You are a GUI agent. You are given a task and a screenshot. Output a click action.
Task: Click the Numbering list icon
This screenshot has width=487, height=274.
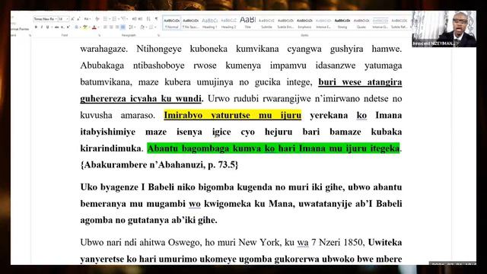115,19
